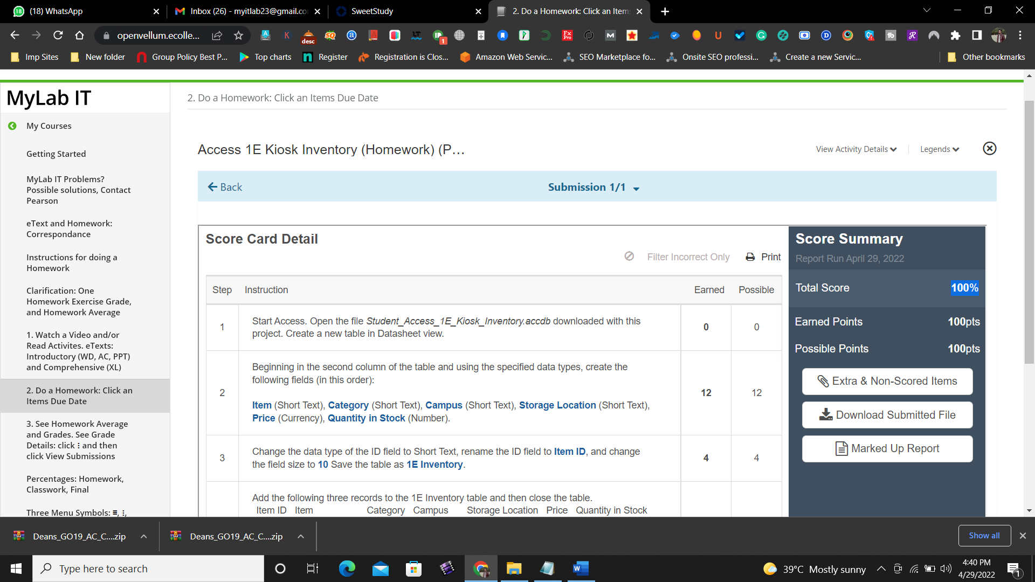Click the address bar URL field
Viewport: 1035px width, 582px height.
pyautogui.click(x=158, y=36)
